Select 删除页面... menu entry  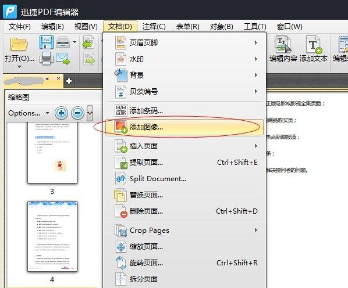184,211
